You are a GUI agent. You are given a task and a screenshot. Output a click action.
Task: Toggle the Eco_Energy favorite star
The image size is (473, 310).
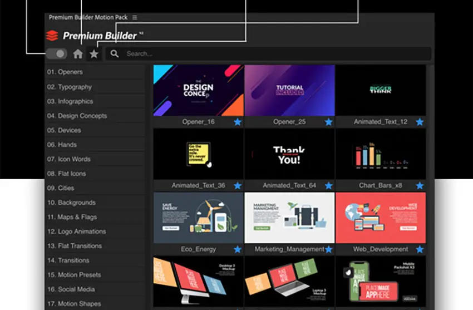238,249
